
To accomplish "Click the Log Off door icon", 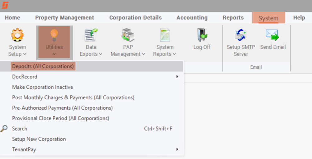I will [202, 35].
